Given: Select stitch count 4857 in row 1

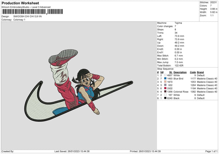Looking at the screenshot, I should click(x=170, y=75).
